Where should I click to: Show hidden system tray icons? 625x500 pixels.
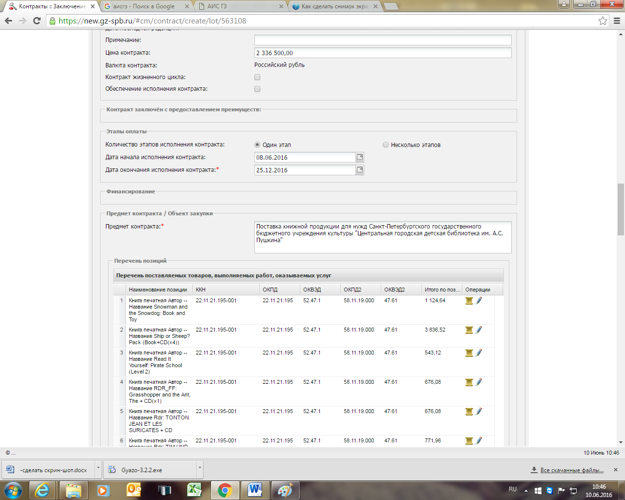(x=526, y=490)
